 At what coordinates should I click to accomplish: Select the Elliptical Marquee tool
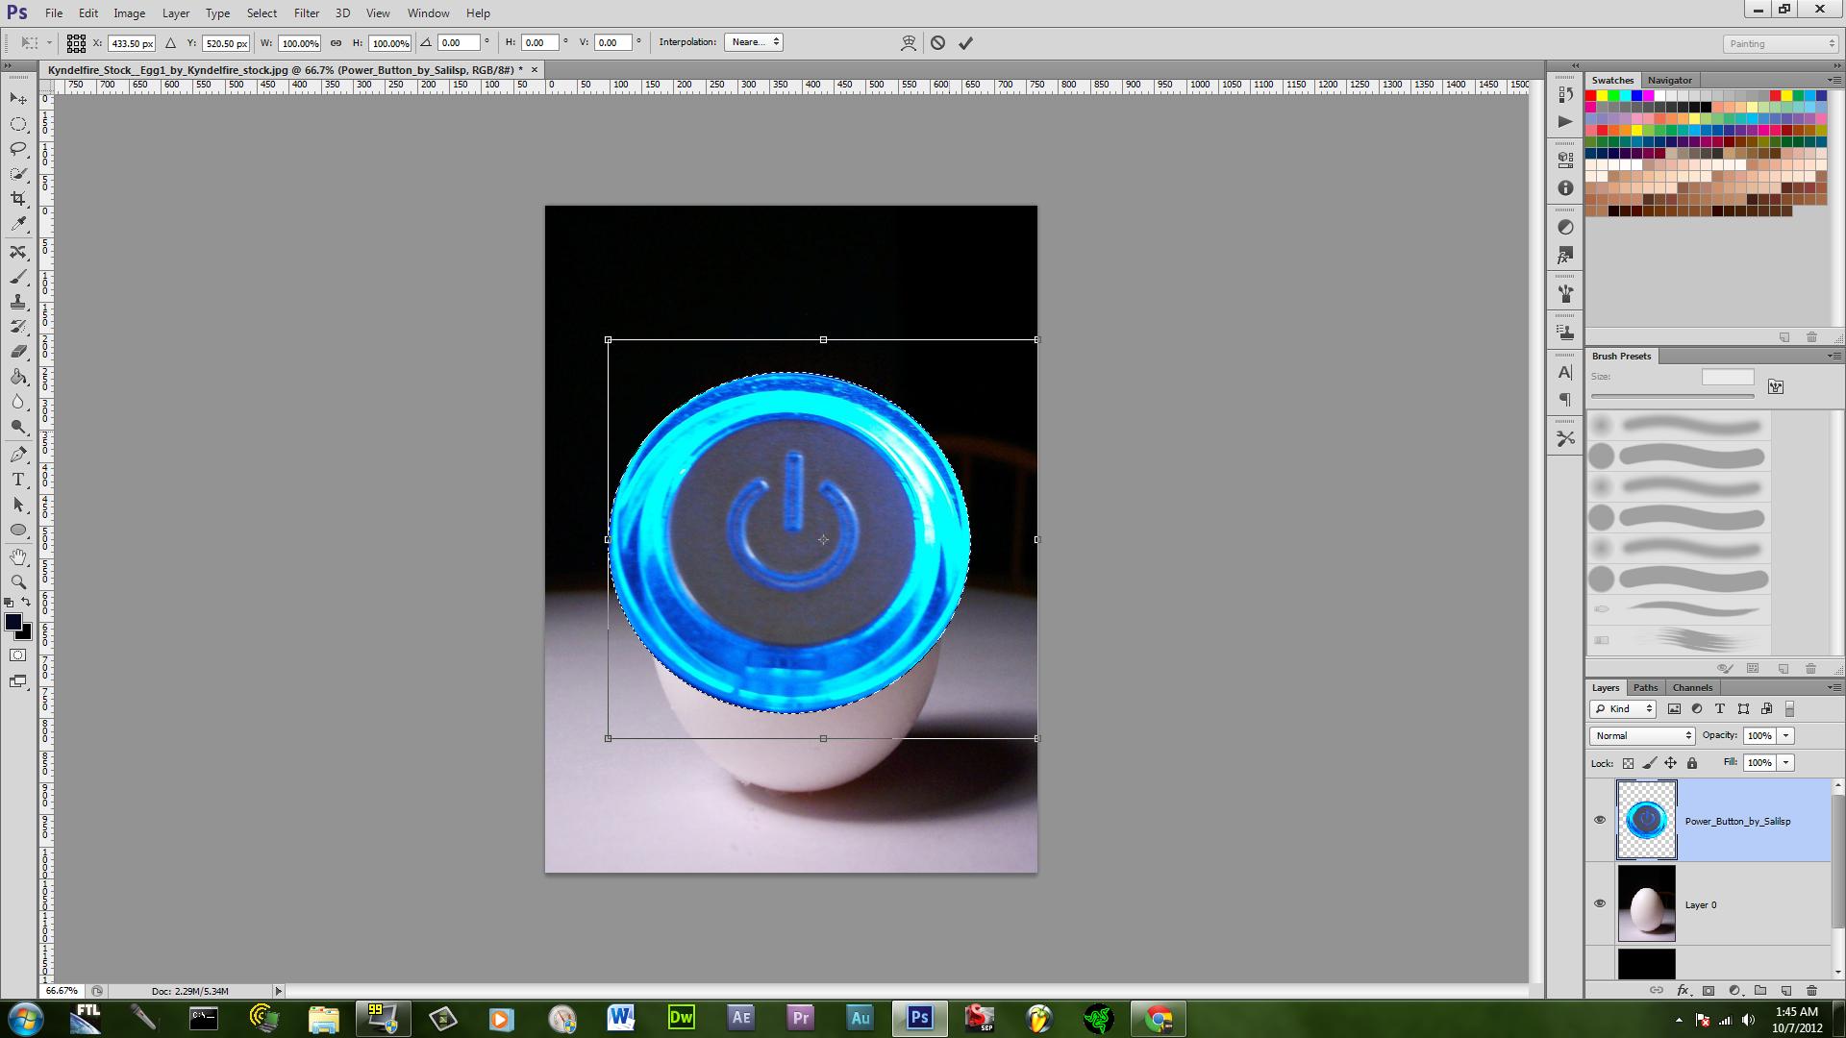18,124
